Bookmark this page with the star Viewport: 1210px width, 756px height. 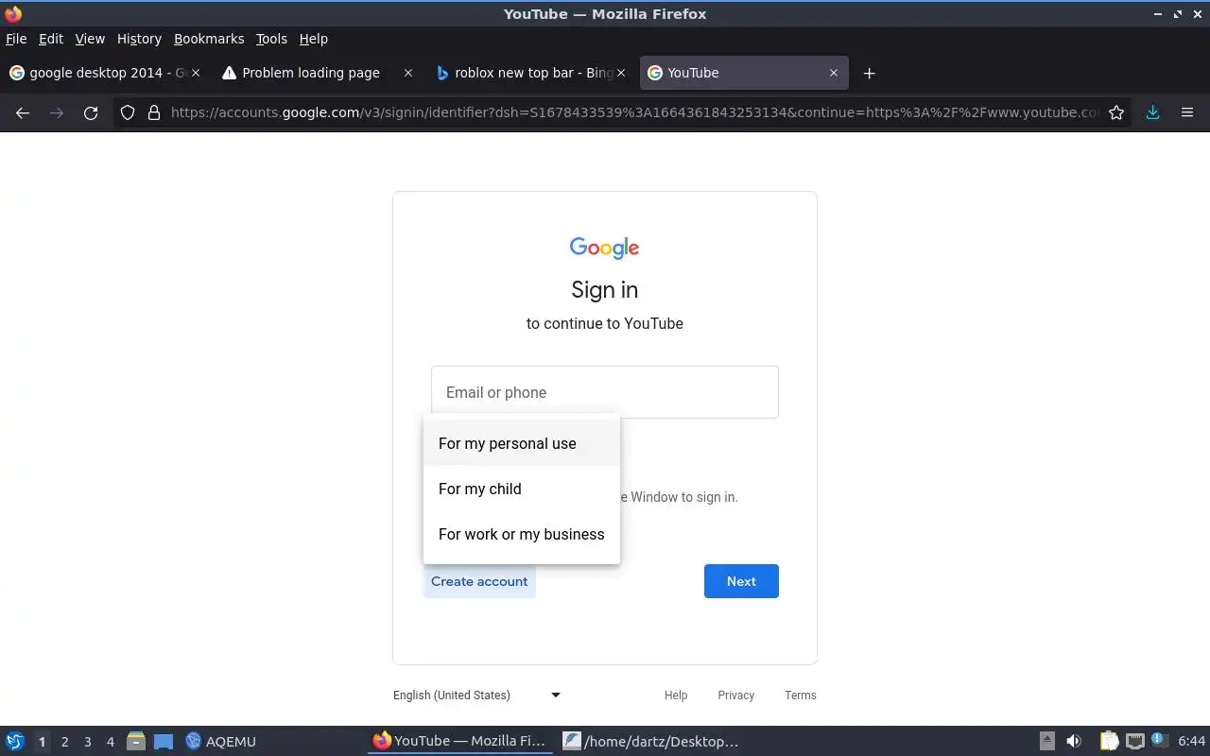click(1116, 112)
